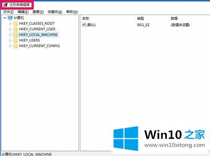Expand the HKEY_LOCAL_MACHINE chevron
The height and width of the screenshot is (156, 210).
tap(10, 35)
